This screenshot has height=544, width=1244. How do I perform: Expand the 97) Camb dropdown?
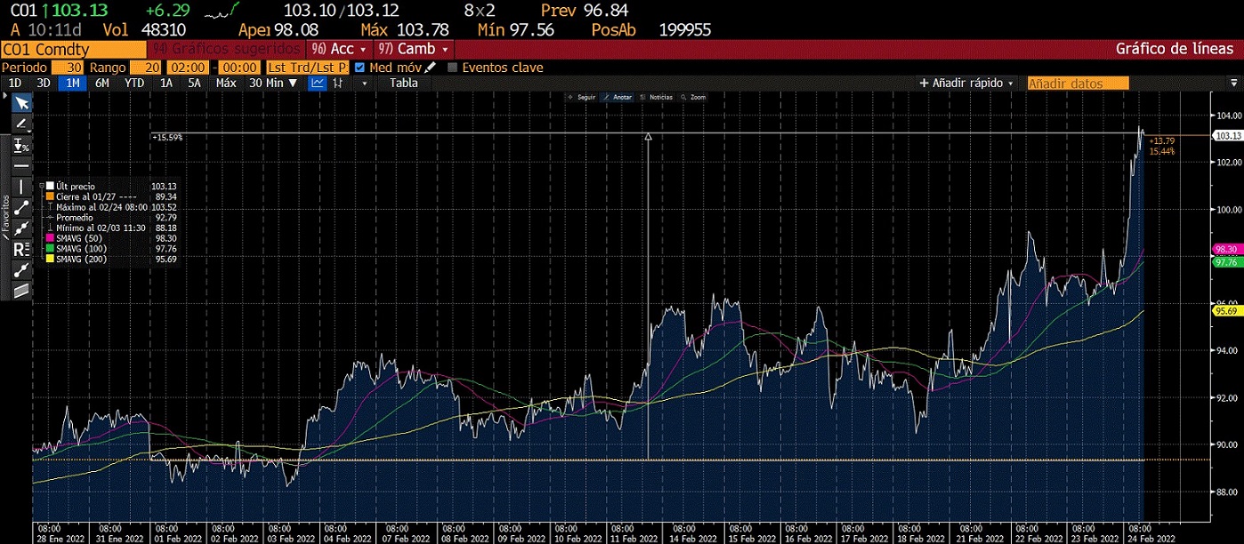(x=415, y=49)
